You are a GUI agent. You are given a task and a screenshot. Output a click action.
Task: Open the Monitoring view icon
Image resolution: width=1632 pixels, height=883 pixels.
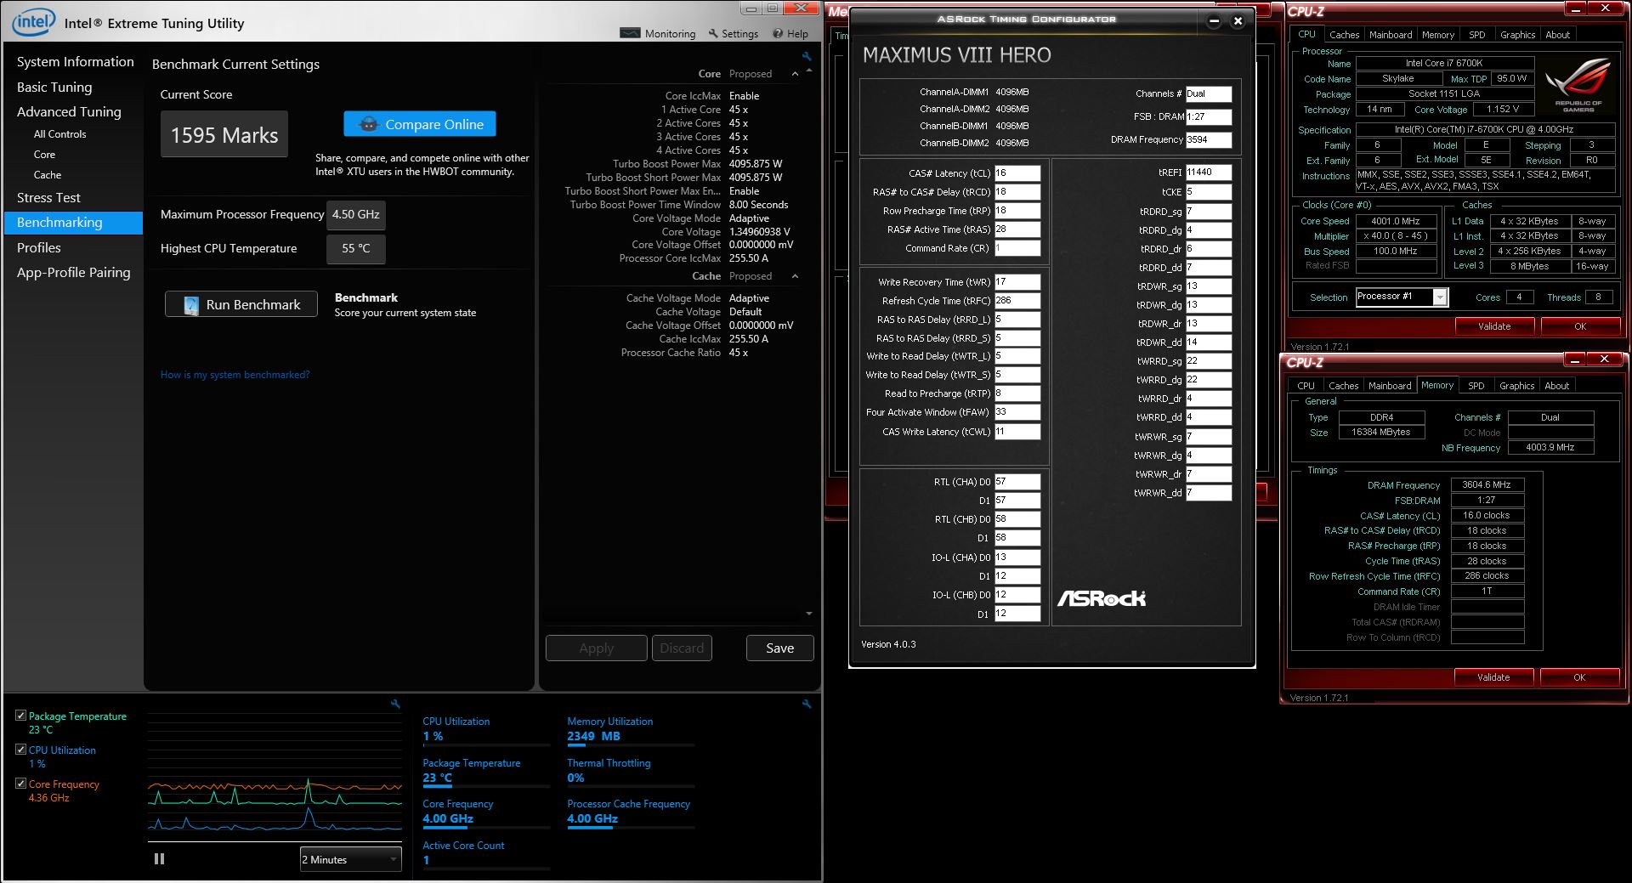pyautogui.click(x=630, y=33)
